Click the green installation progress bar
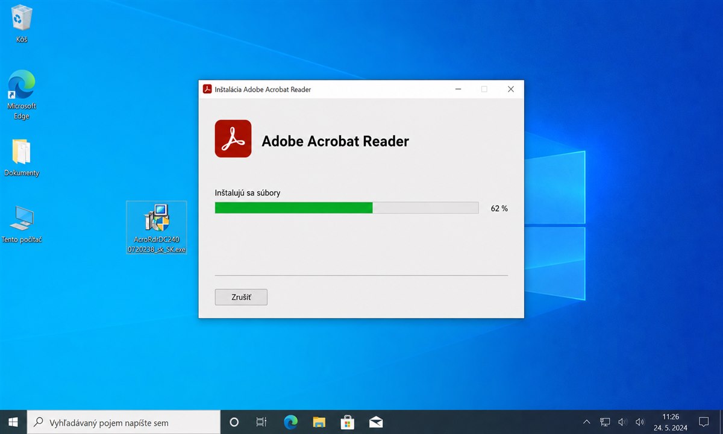 346,208
